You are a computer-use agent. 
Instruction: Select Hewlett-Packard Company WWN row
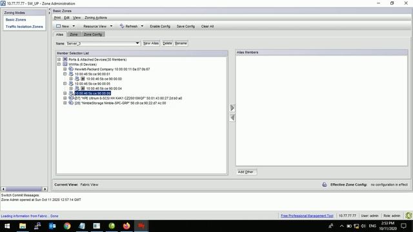[x=112, y=69]
